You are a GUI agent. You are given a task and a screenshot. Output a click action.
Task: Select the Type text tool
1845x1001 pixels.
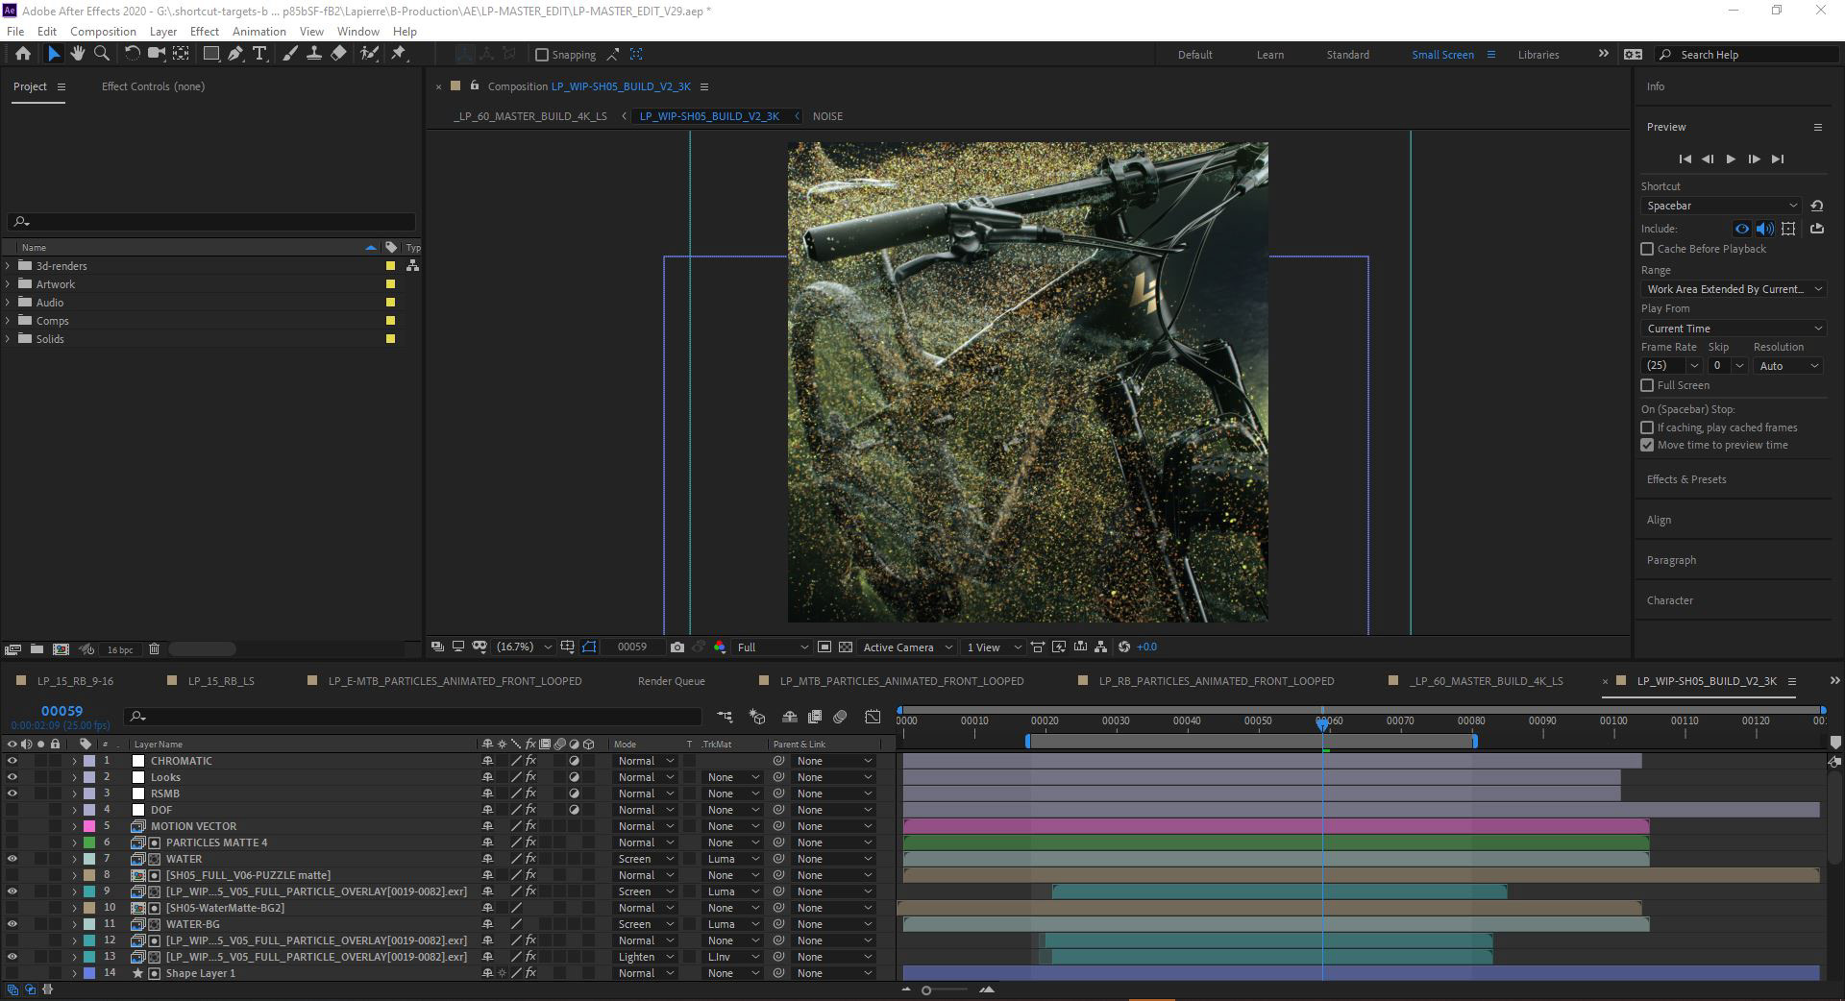259,54
